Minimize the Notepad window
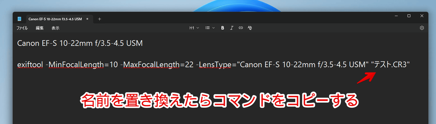This screenshot has height=124, width=436. click(396, 16)
